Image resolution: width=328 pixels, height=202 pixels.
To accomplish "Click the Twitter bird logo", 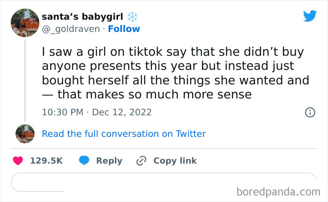I will [x=310, y=16].
